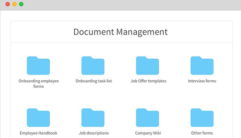Open the Onboarding task list folder icon

[93, 66]
